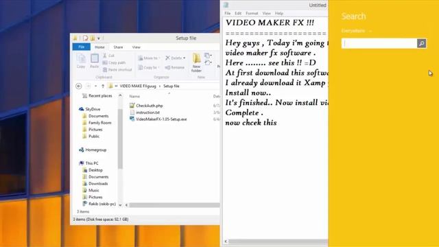Click Rename in the Organize group
The image size is (439, 247).
175,67
